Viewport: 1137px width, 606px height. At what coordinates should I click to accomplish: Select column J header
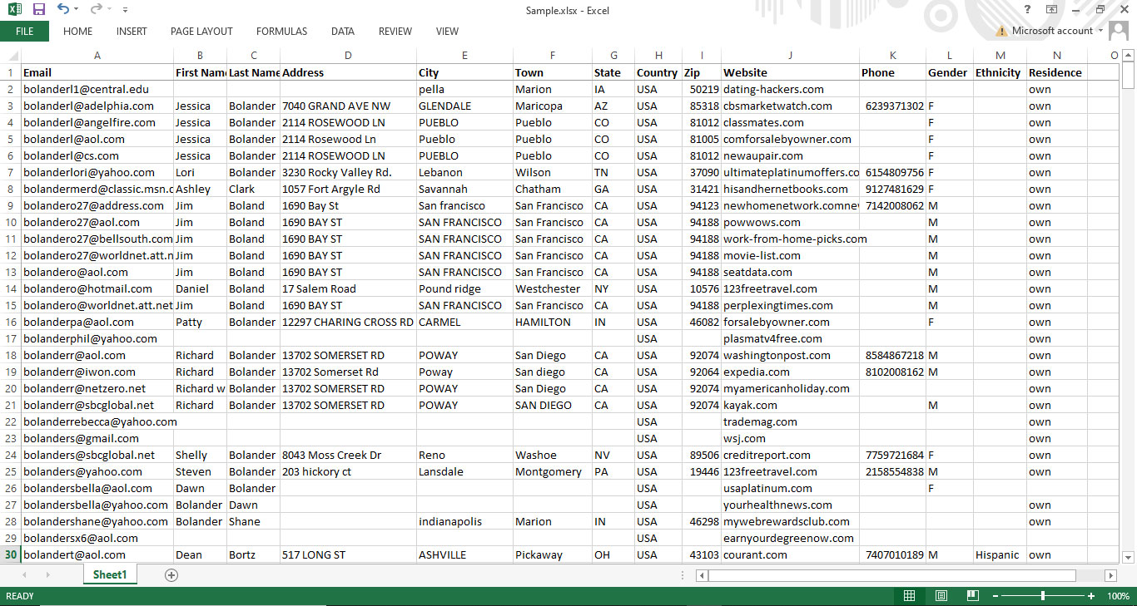790,56
